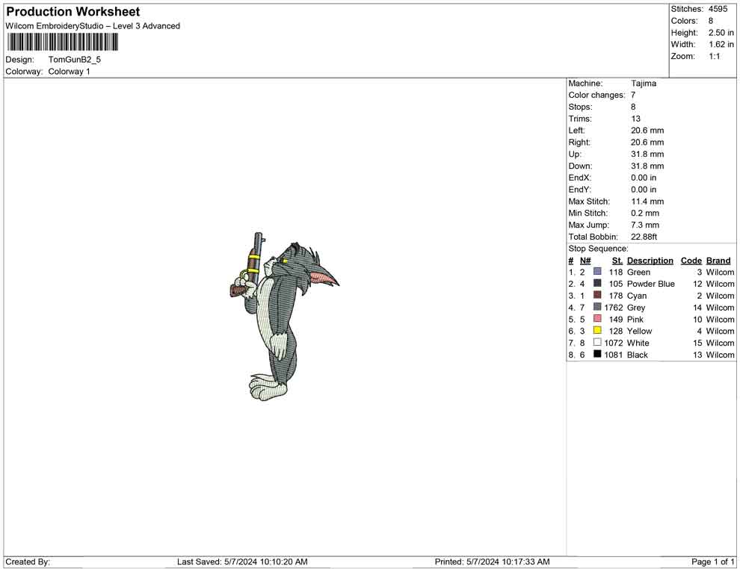Image resolution: width=740 pixels, height=569 pixels.
Task: Click the Height value '2.50 in'
Action: [x=721, y=33]
